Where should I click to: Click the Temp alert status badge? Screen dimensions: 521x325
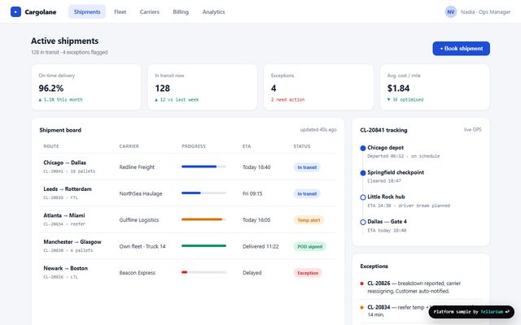[x=309, y=220]
